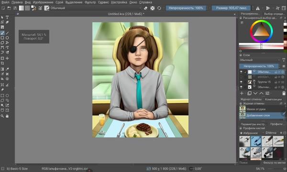Select the blue pen brush preset thumbnail
The width and height of the screenshot is (287, 172).
tap(256, 141)
